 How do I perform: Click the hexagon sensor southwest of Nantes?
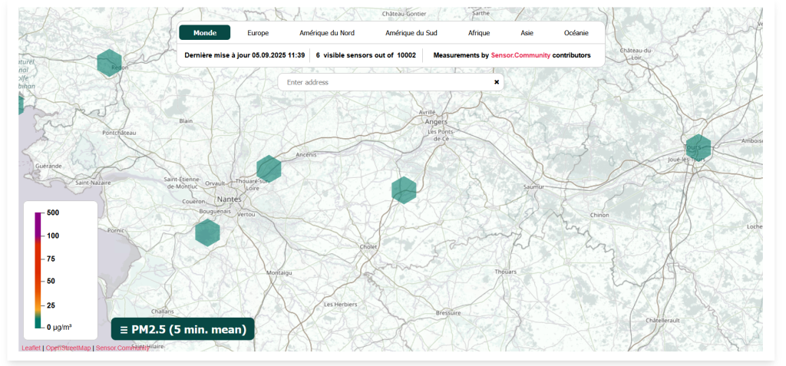[207, 232]
